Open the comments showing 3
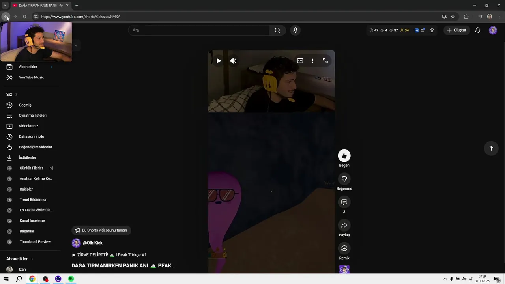505x284 pixels. [x=344, y=202]
